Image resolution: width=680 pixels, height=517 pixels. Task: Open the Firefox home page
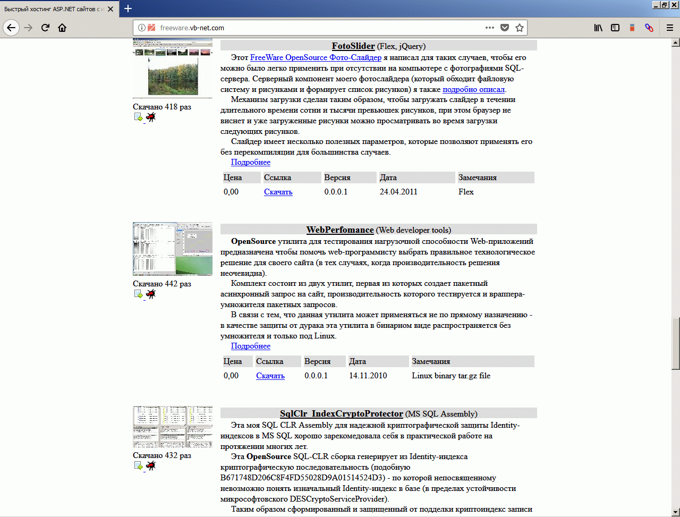pyautogui.click(x=62, y=28)
